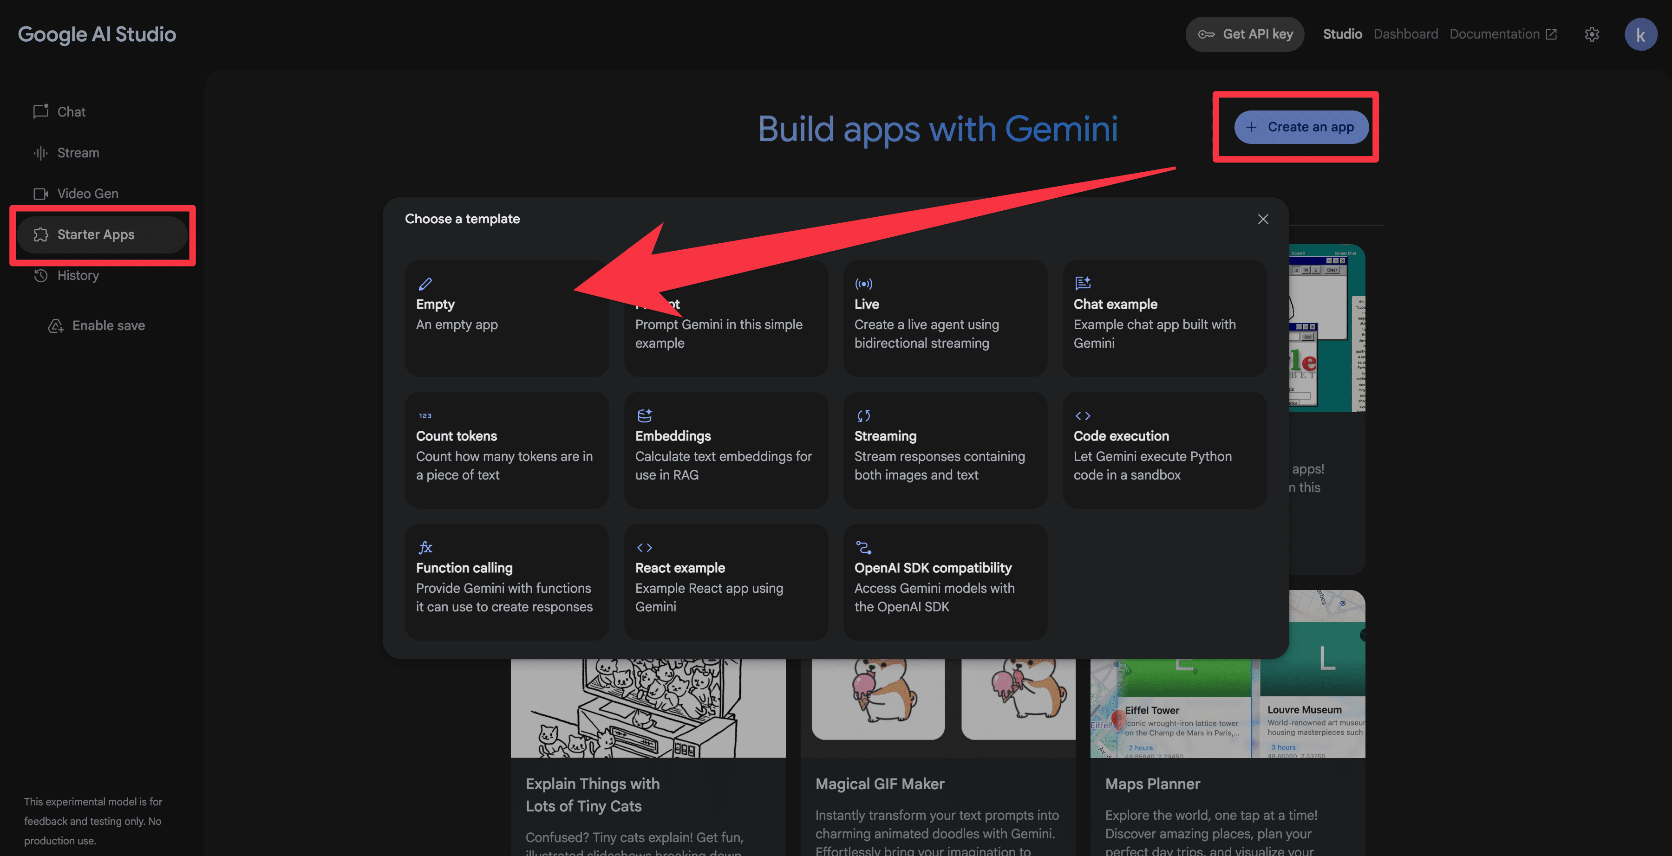The image size is (1672, 856).
Task: Open the user avatar 'k' menu
Action: coord(1639,34)
